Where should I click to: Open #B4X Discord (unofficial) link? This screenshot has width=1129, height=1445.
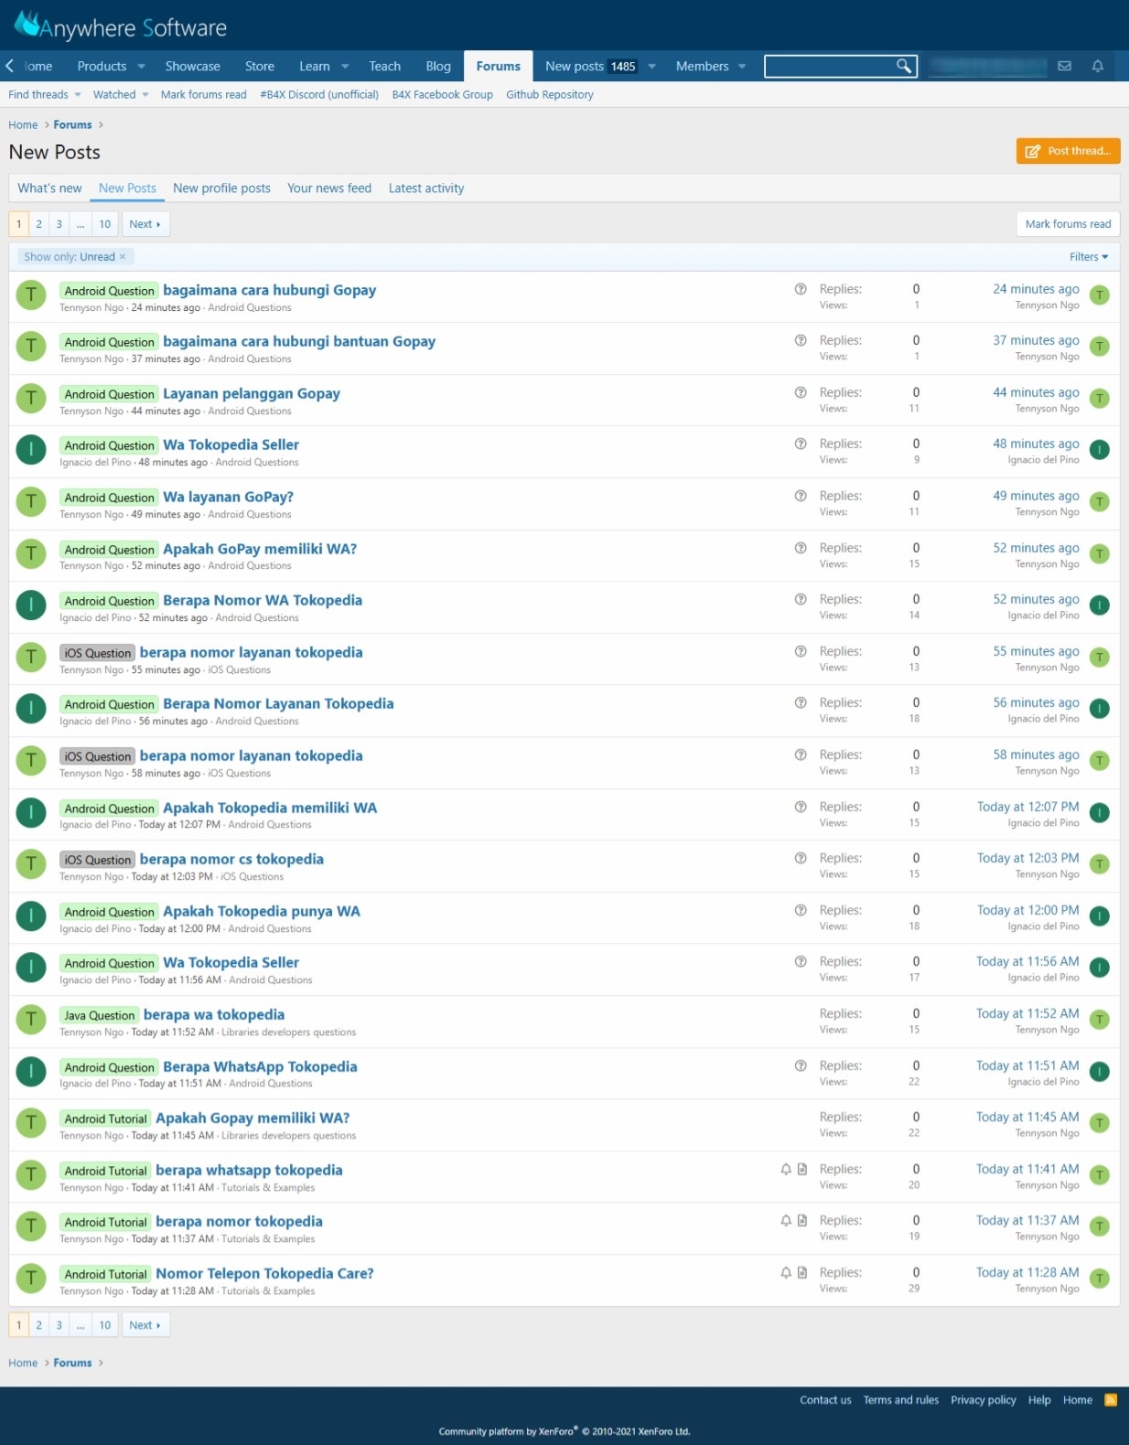[x=319, y=94]
